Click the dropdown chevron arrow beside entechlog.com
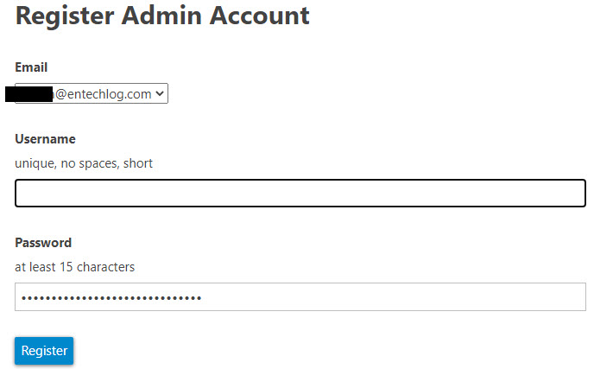The height and width of the screenshot is (369, 594). (160, 93)
